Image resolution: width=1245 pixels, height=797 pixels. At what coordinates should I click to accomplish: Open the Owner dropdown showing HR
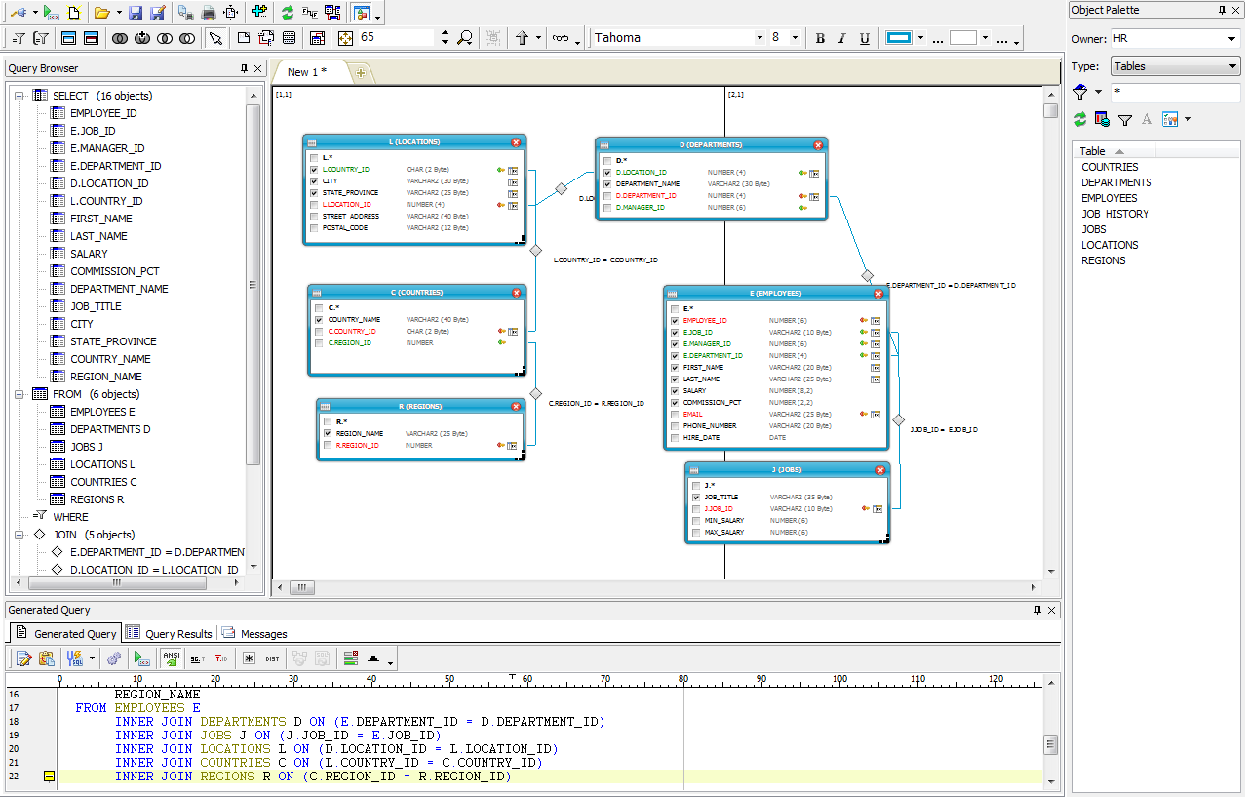[x=1175, y=39]
